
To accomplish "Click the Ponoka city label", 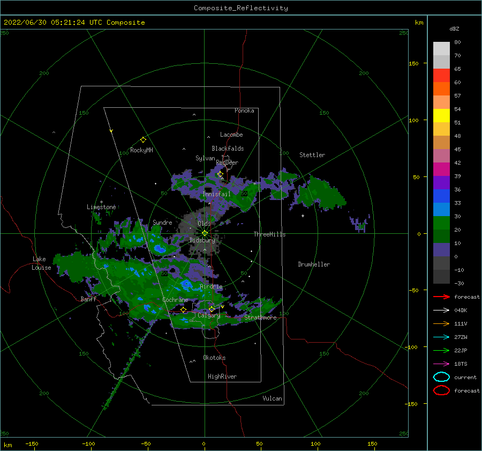I will tap(244, 110).
